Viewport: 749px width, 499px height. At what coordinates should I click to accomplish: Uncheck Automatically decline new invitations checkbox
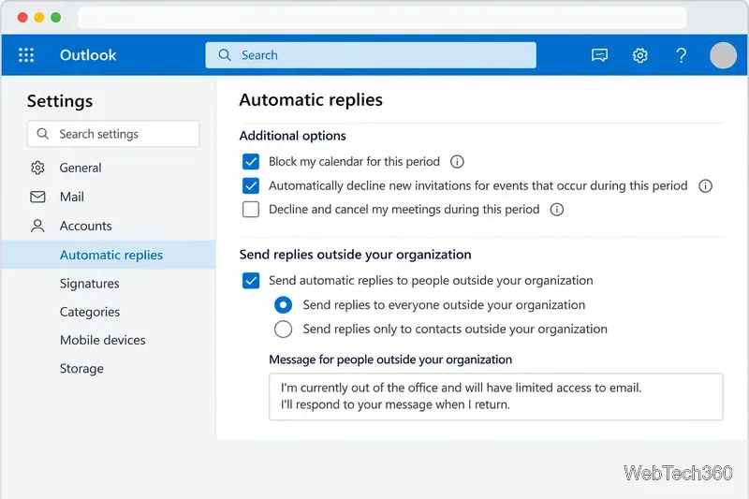(251, 185)
